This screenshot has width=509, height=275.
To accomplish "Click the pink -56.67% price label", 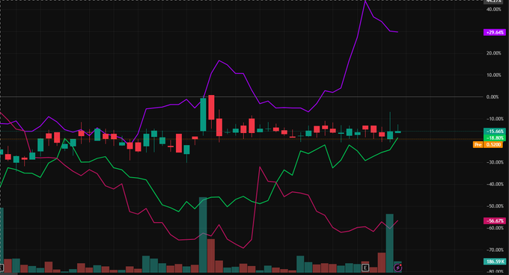I will coord(494,221).
